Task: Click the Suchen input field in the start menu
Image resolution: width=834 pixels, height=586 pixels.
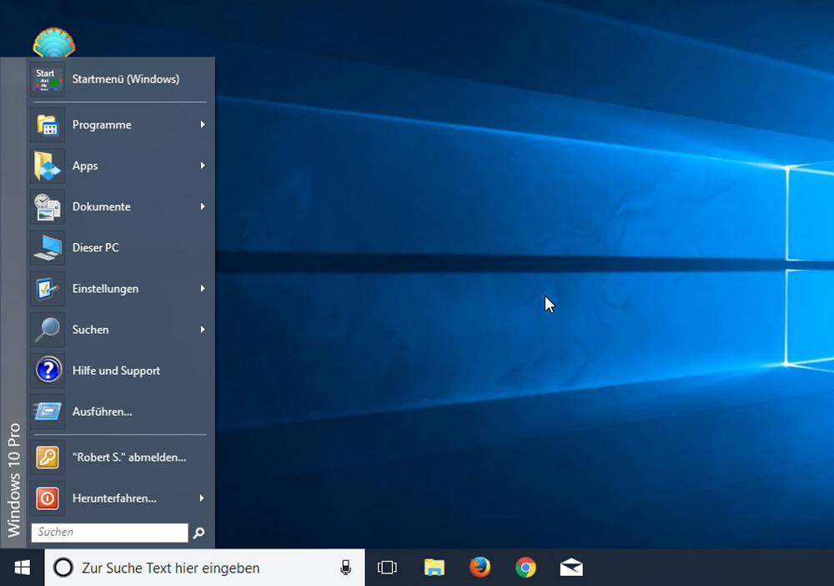Action: pyautogui.click(x=109, y=533)
